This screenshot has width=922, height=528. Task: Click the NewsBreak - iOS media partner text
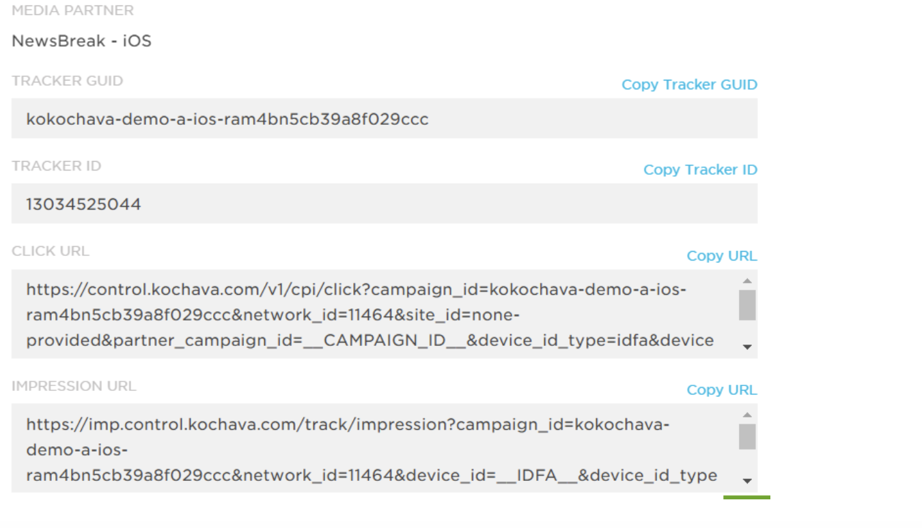coord(81,41)
